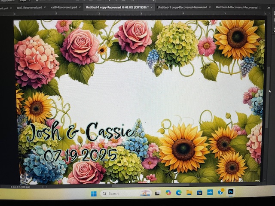
Task: Switch to cat8-Recovered.psd tab
Action: click(x=61, y=7)
